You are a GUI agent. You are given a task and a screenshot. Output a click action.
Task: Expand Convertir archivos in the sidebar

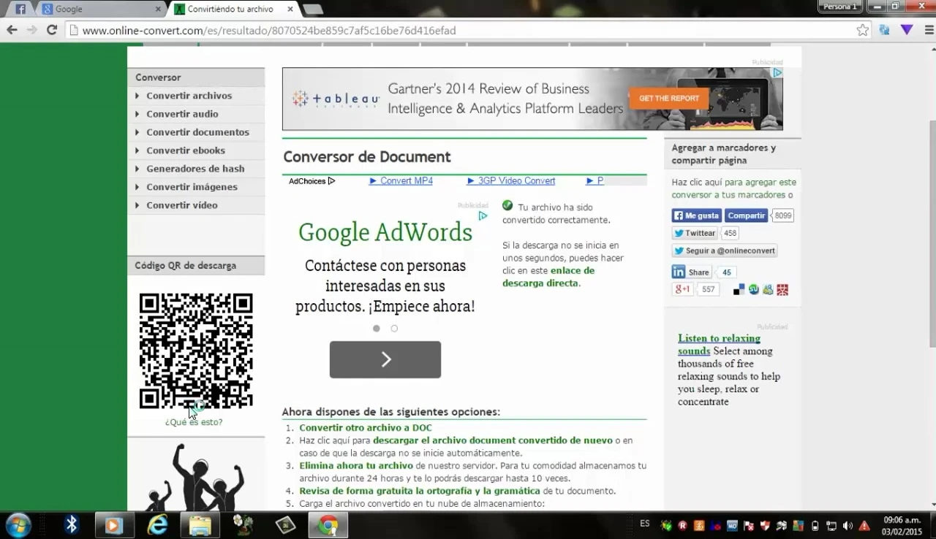pyautogui.click(x=189, y=96)
